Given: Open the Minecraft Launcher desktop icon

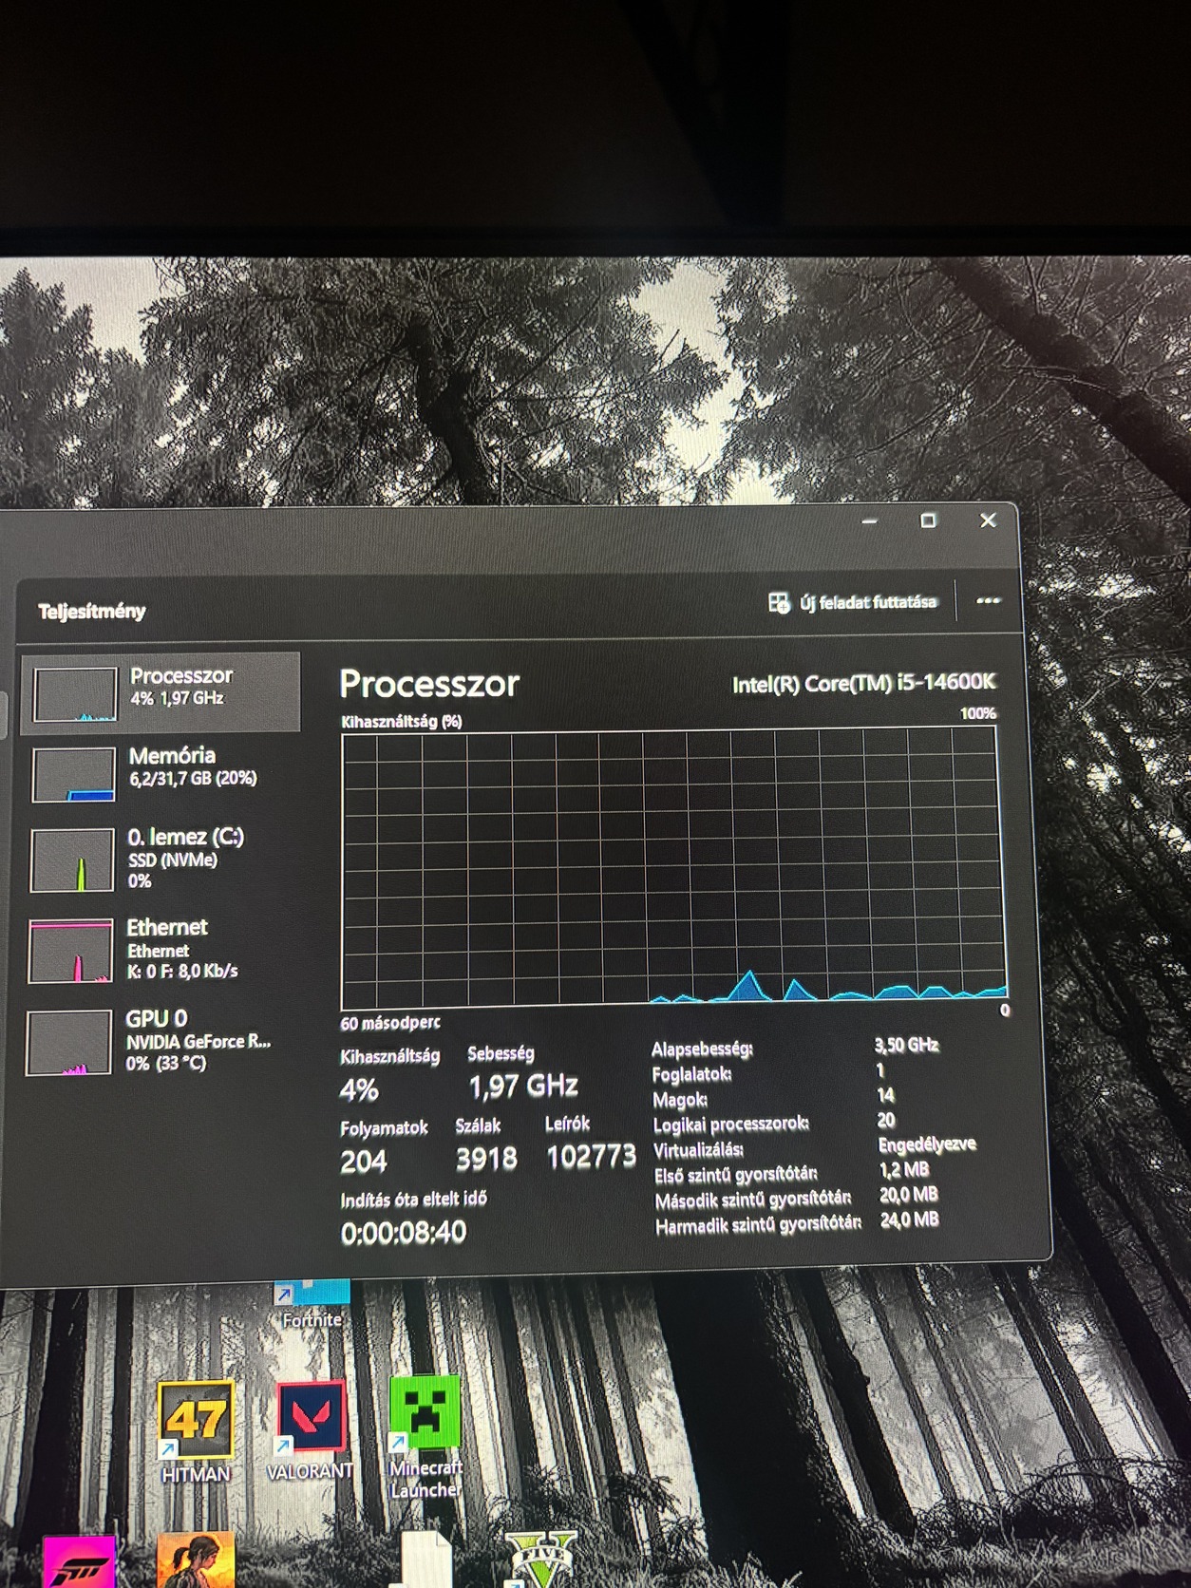Looking at the screenshot, I should point(425,1436).
